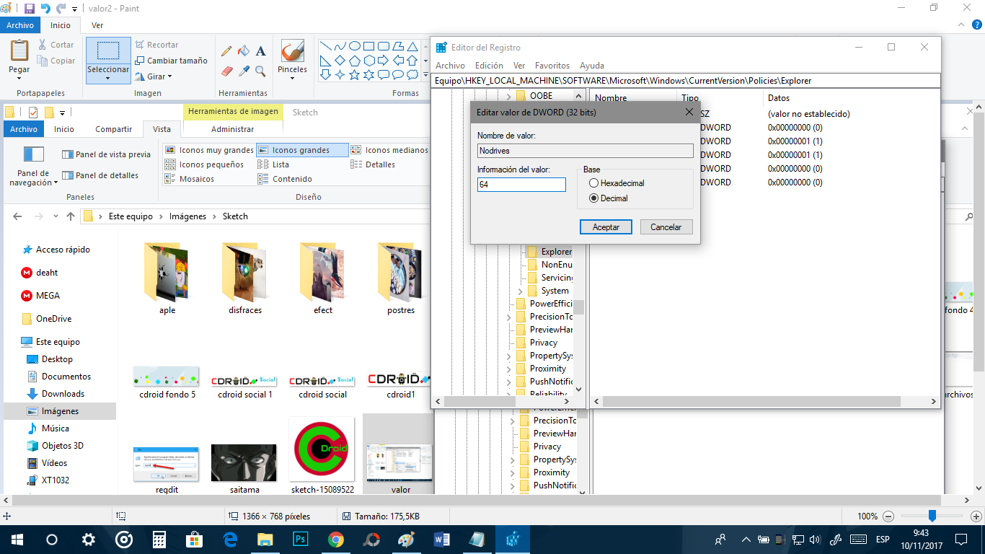Select the Fill with color bucket tool
Screen dimensions: 985x554
coord(244,51)
